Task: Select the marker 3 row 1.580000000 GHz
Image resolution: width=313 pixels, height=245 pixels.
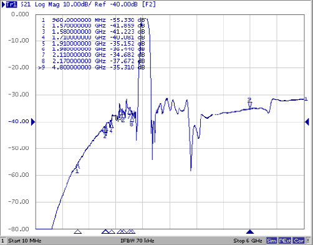Action: click(93, 32)
